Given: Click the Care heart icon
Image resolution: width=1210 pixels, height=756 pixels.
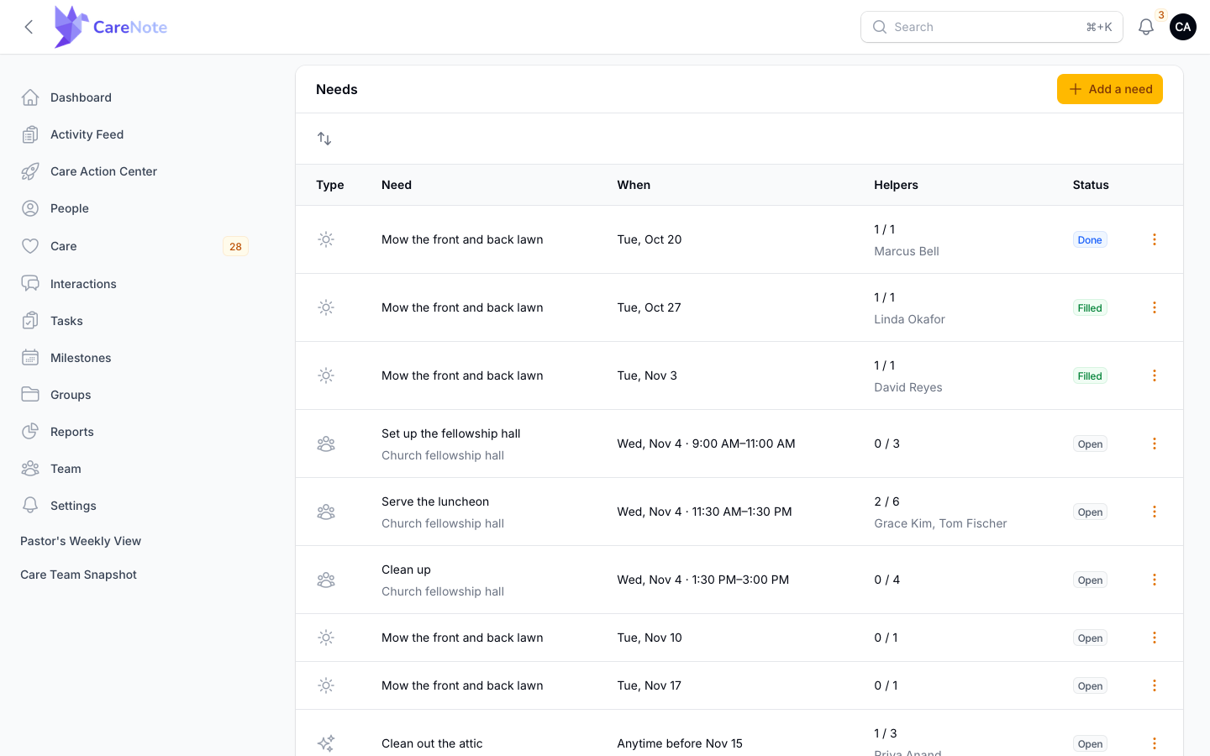Looking at the screenshot, I should [30, 246].
